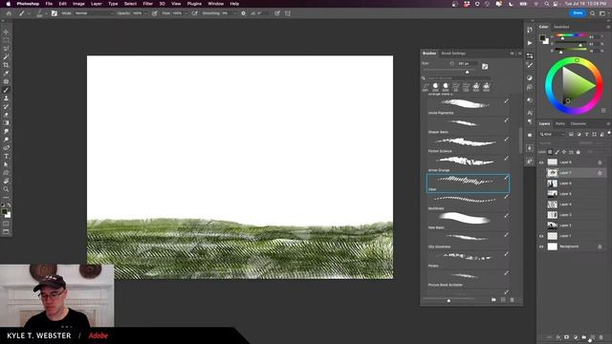This screenshot has width=612, height=344.
Task: Toggle lock all icon in Layers lock row
Action: click(578, 152)
